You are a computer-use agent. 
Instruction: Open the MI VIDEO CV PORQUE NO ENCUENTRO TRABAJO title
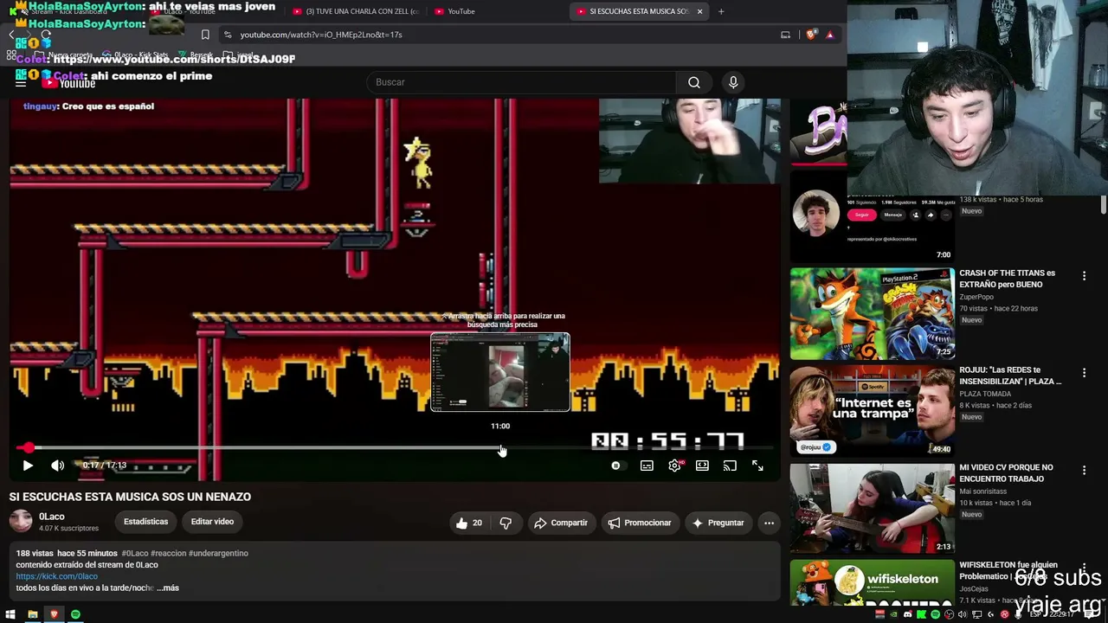coord(1007,473)
